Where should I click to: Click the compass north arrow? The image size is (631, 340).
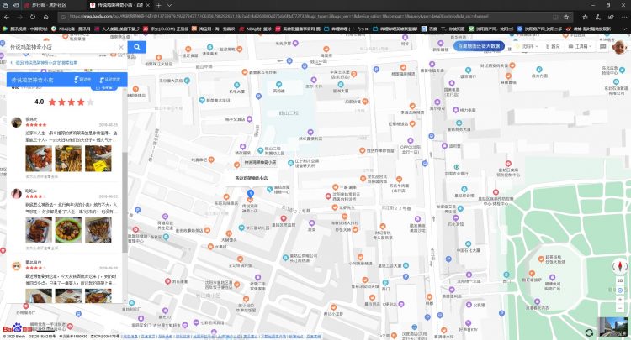[620, 266]
